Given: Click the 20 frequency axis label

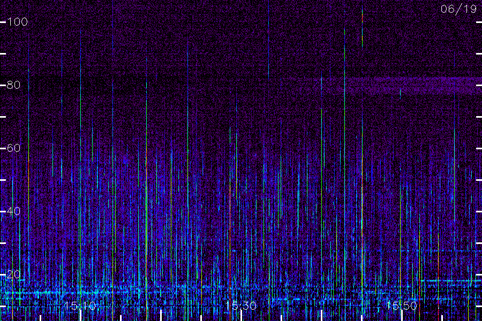Looking at the screenshot, I should click(x=13, y=274).
